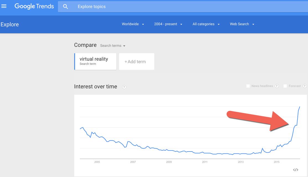Click help icon next to News headlines
The height and width of the screenshot is (177, 308).
[x=277, y=86]
